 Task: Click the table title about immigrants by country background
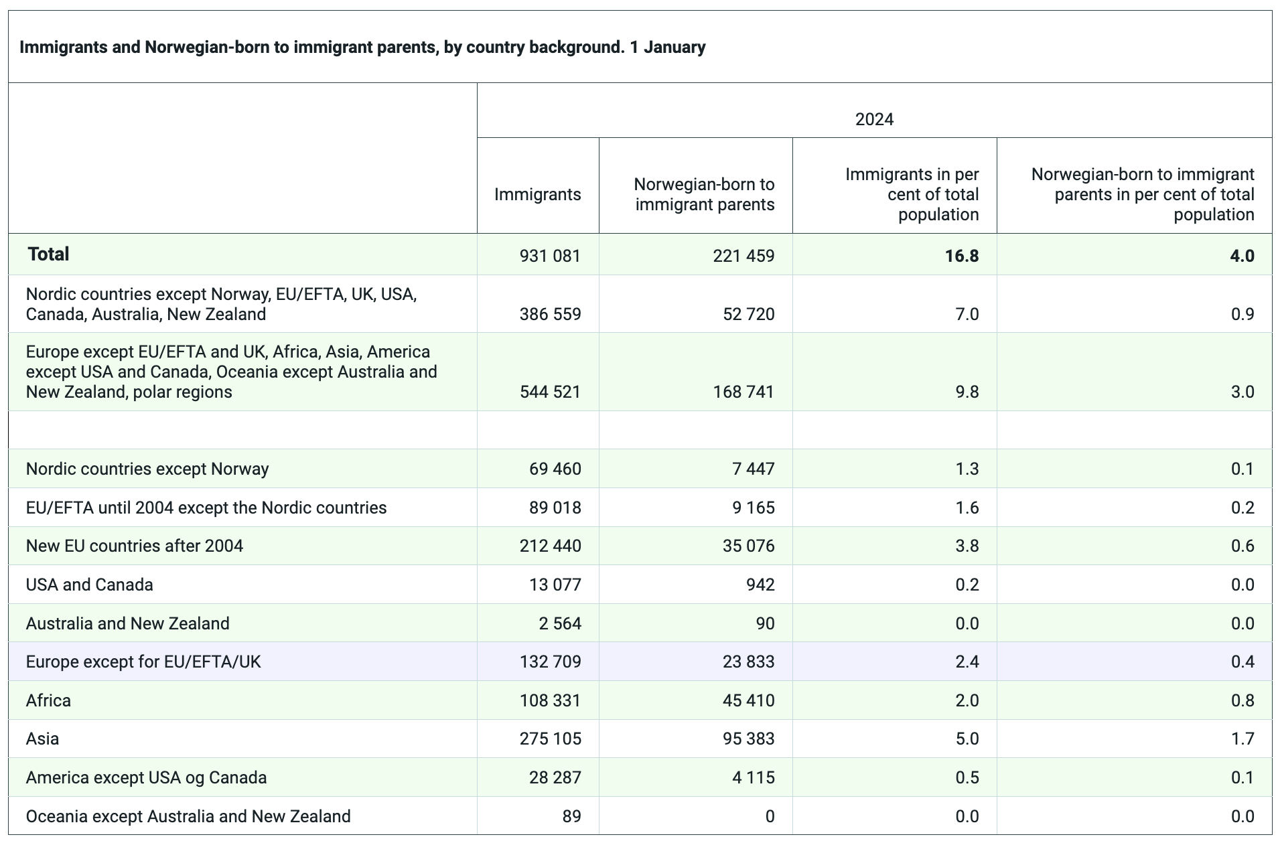point(362,48)
